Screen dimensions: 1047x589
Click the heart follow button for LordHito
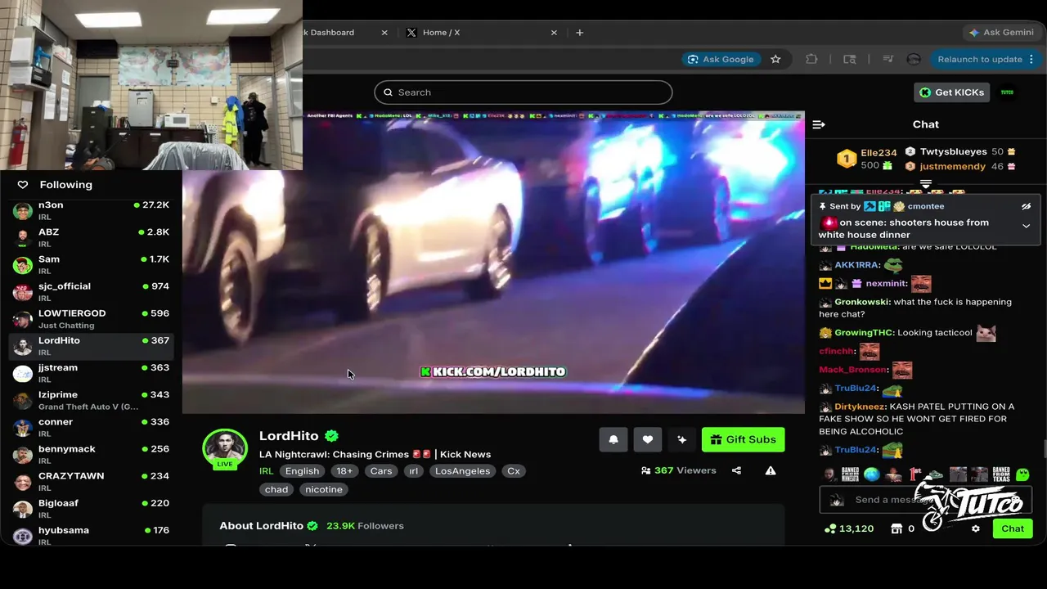(x=648, y=439)
